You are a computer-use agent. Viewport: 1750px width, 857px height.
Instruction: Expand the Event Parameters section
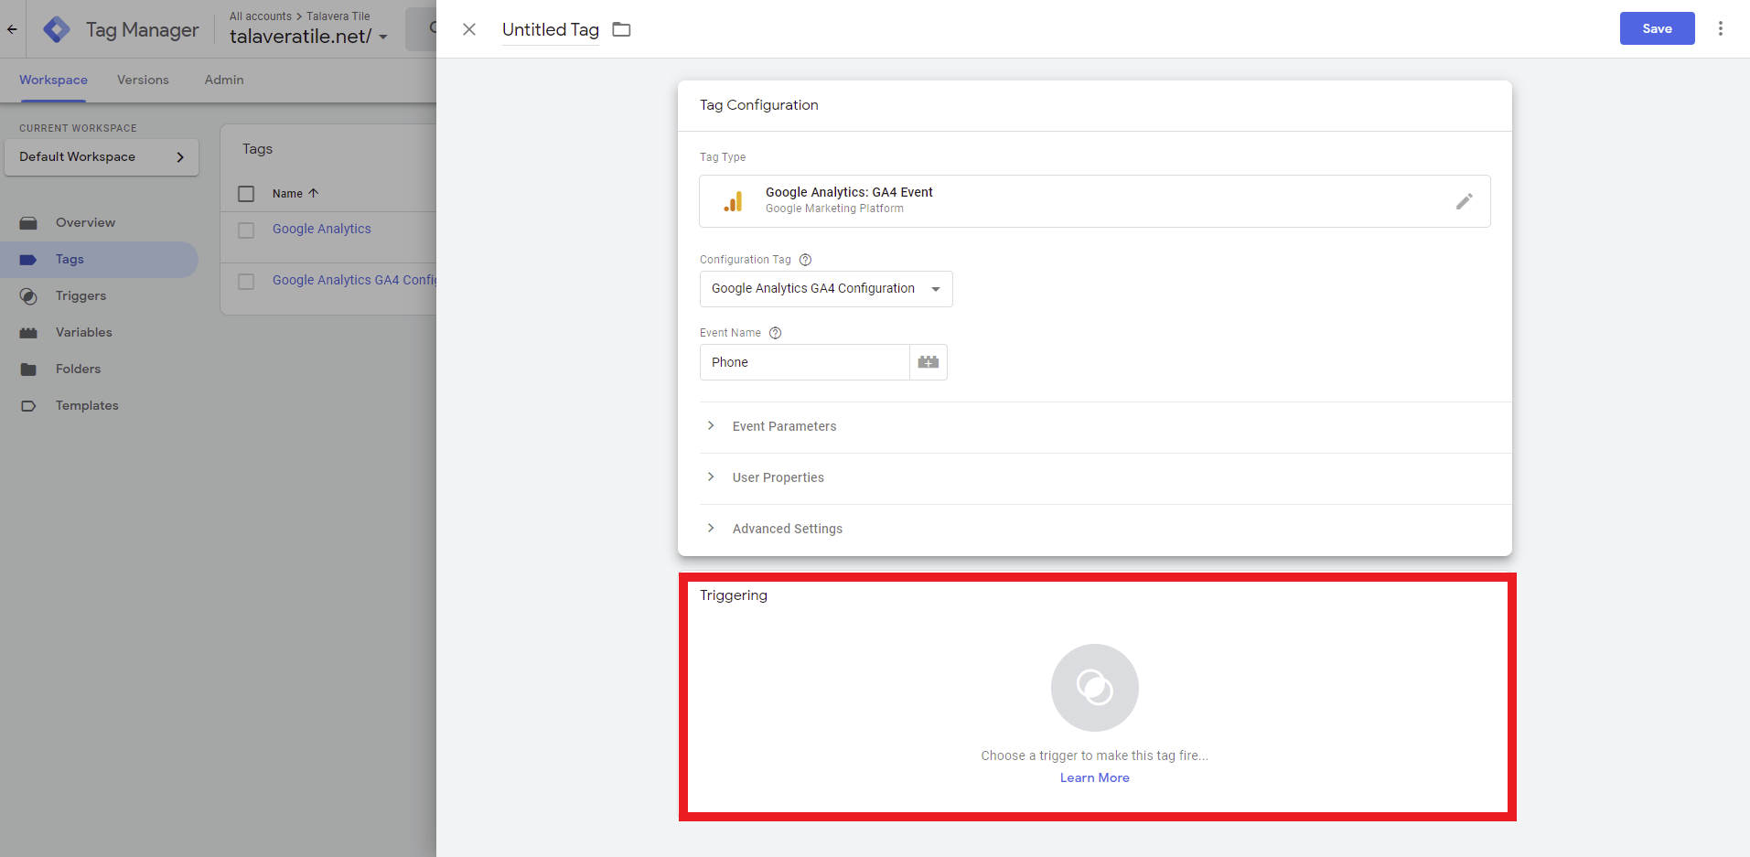point(784,426)
